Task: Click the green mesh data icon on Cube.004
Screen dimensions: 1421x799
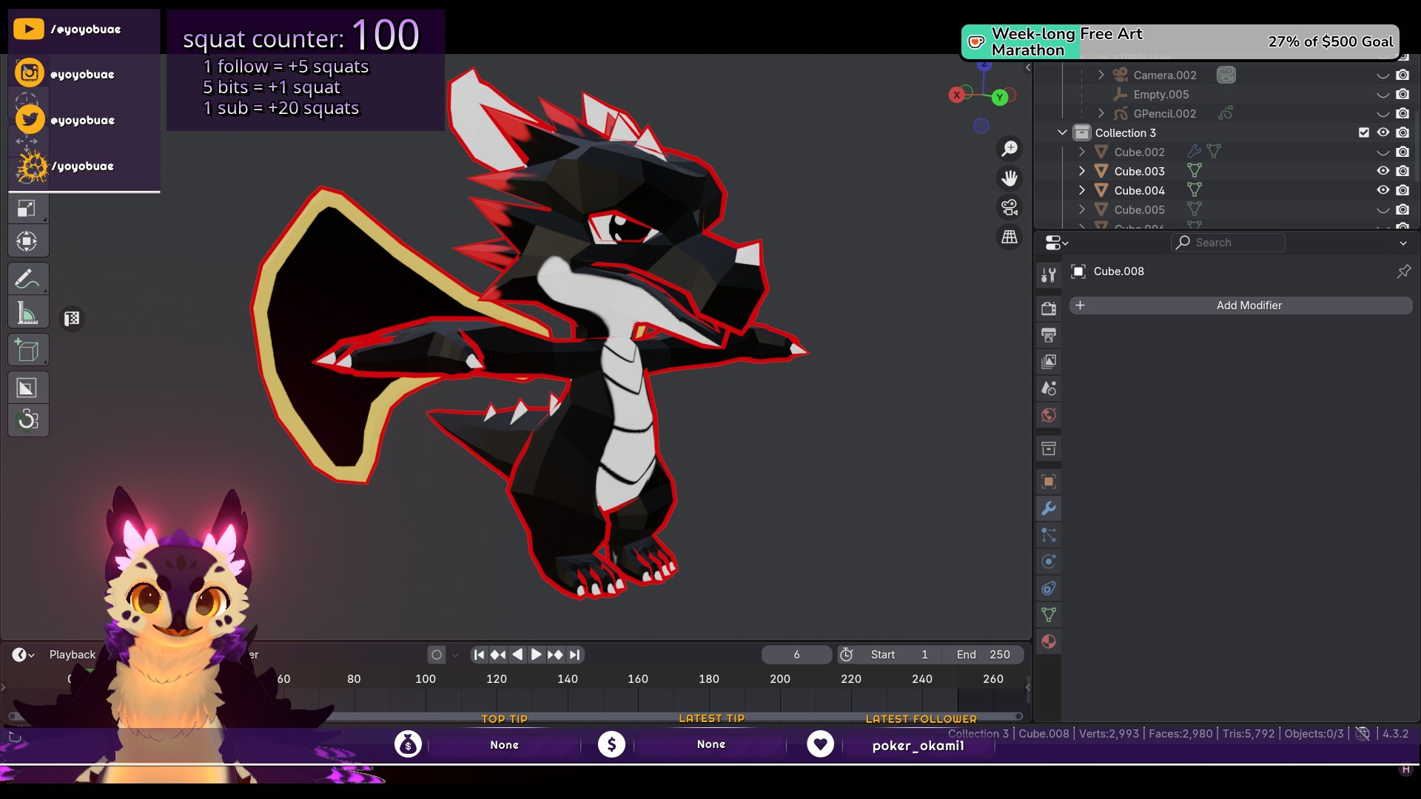Action: pos(1194,190)
